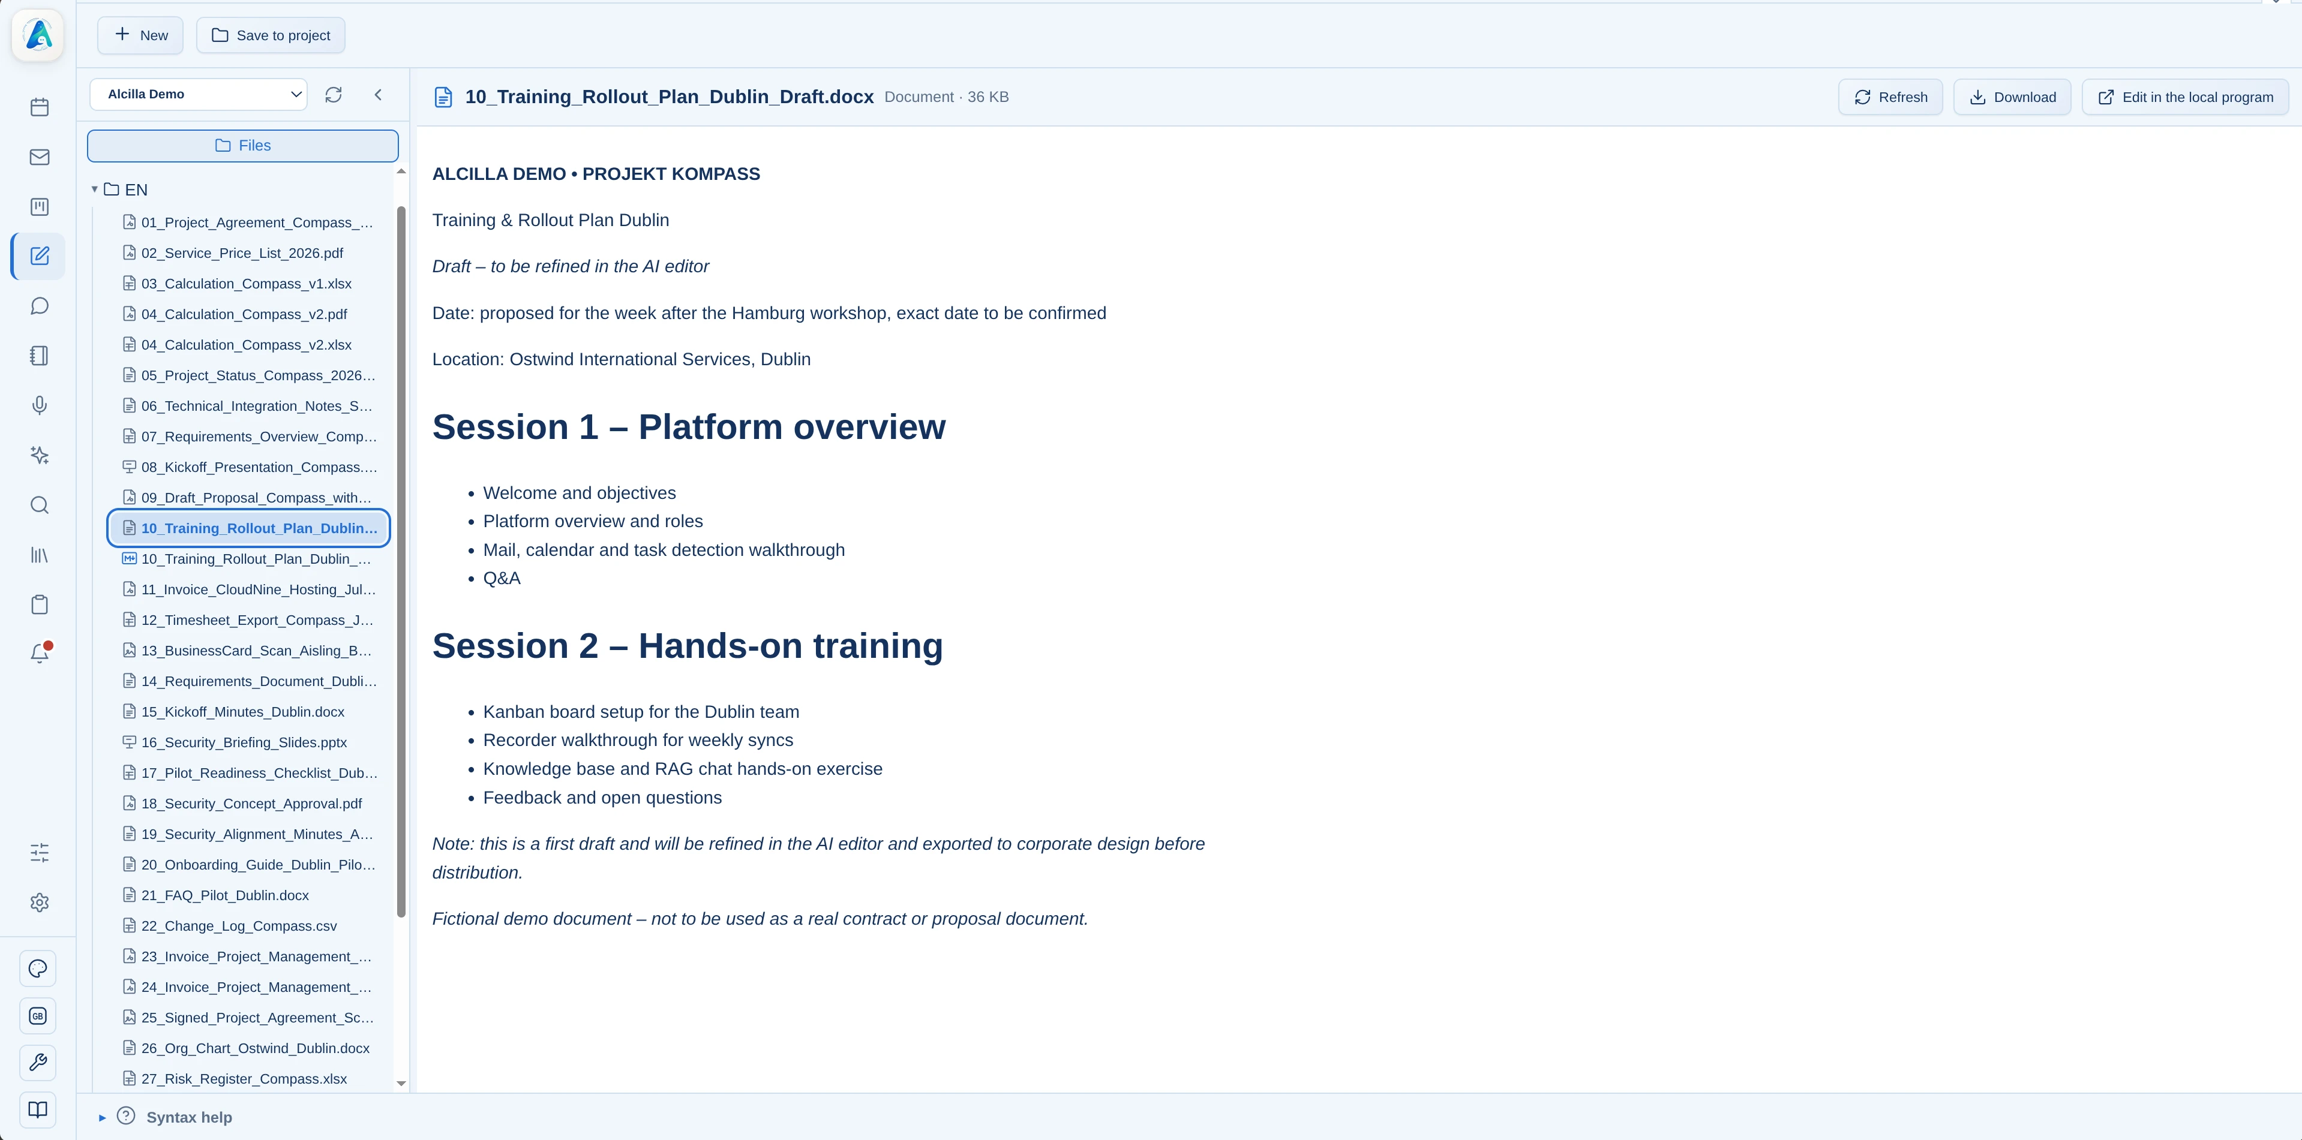Screen dimensions: 2302x1140
Task: Open the sliders preferences icon
Action: point(40,852)
